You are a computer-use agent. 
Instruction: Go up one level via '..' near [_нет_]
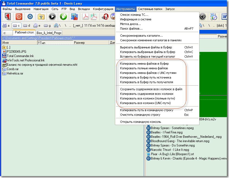coord(70,26)
